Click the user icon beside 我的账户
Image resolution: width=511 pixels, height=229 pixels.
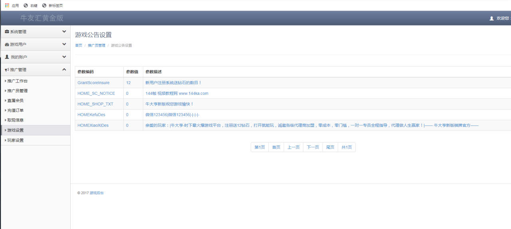(7, 57)
